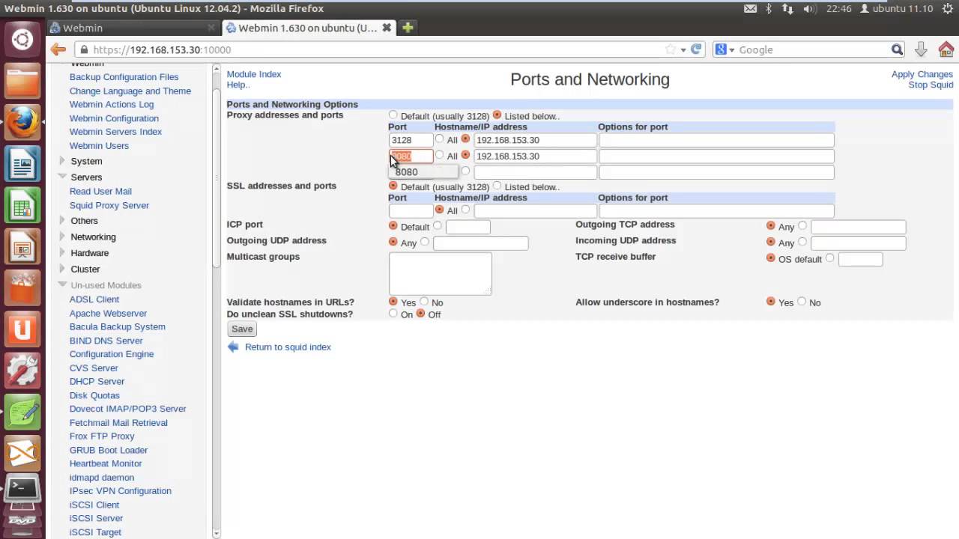Open System Settings from the launcher
This screenshot has height=539, width=959.
click(x=22, y=369)
